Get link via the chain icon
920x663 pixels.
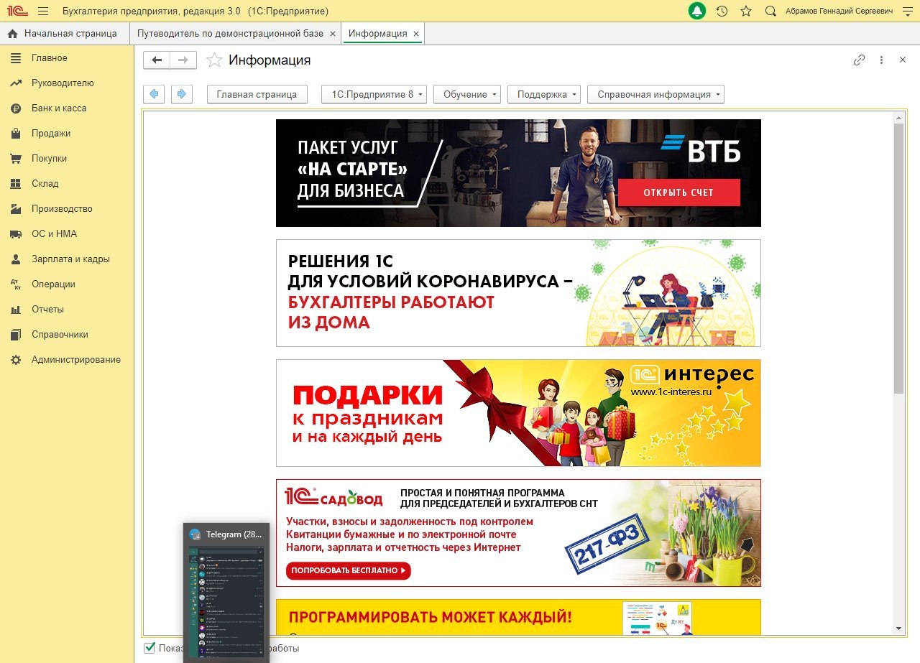(x=859, y=60)
